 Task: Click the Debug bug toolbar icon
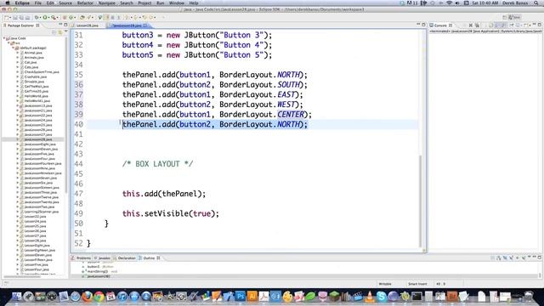(x=37, y=17)
